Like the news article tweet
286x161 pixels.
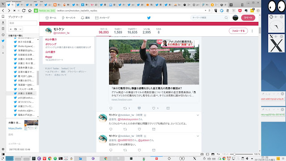154,108
